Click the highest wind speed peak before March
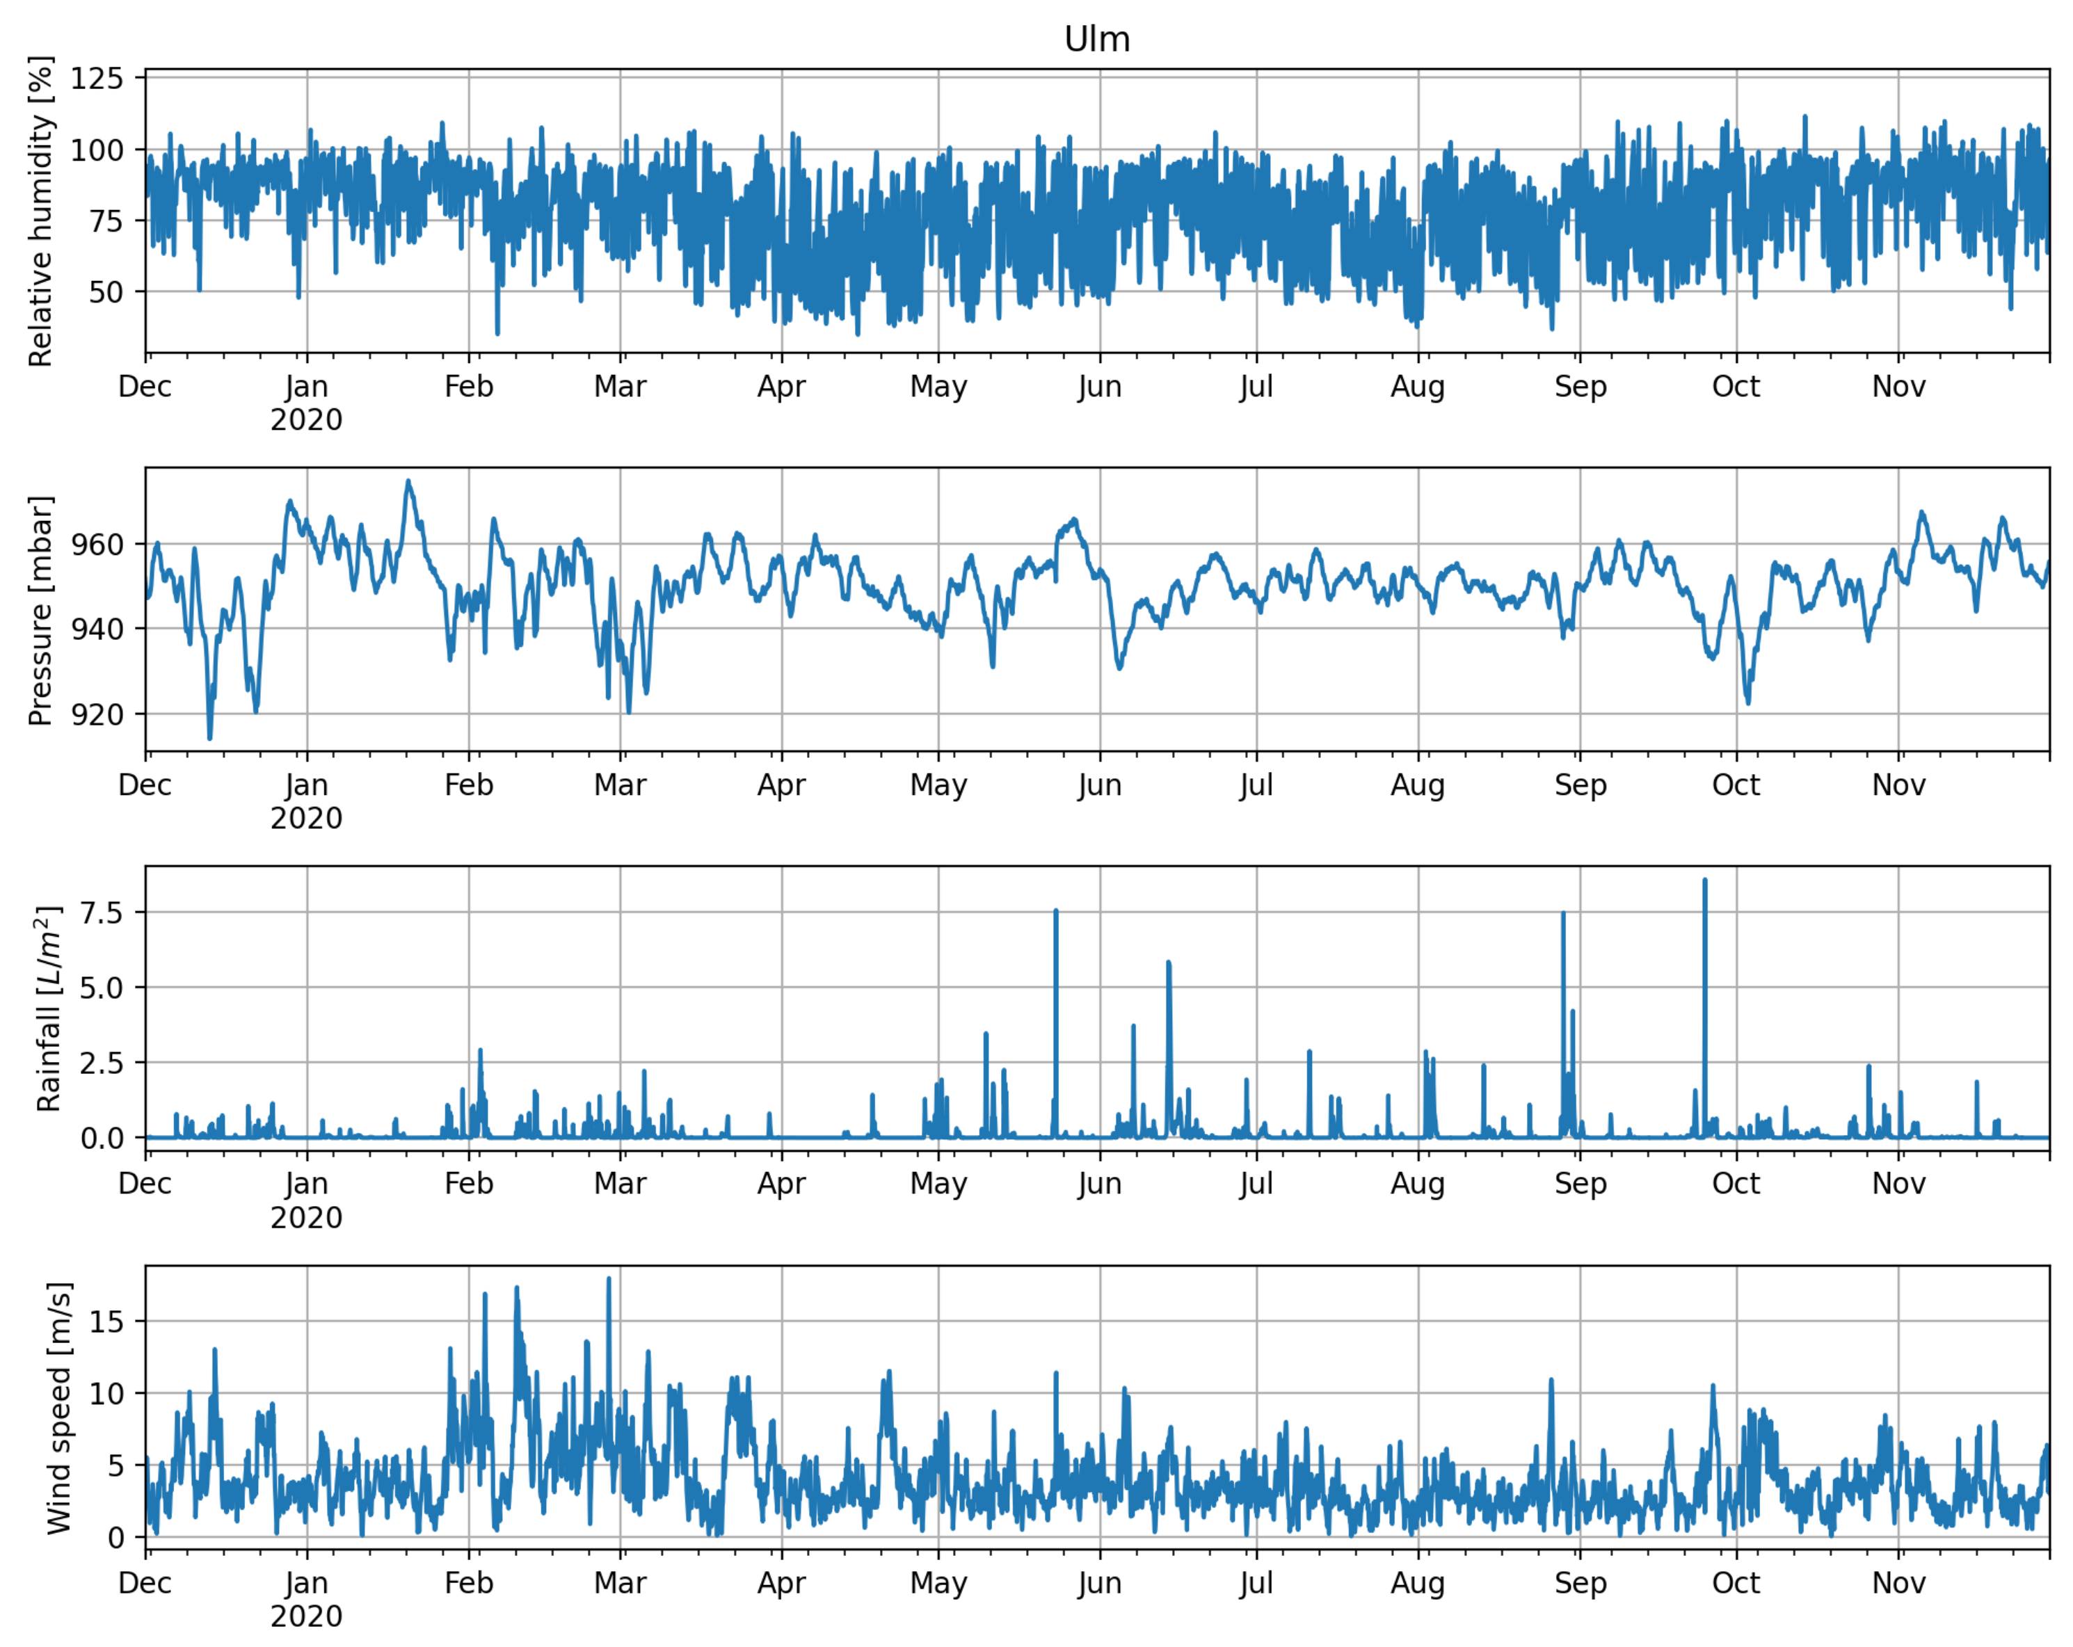 (x=609, y=1280)
